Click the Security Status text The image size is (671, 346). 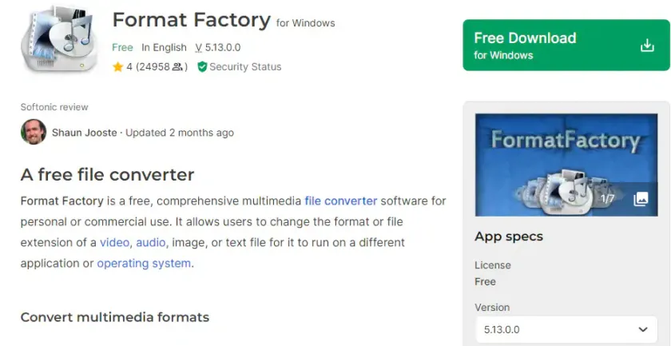click(244, 67)
